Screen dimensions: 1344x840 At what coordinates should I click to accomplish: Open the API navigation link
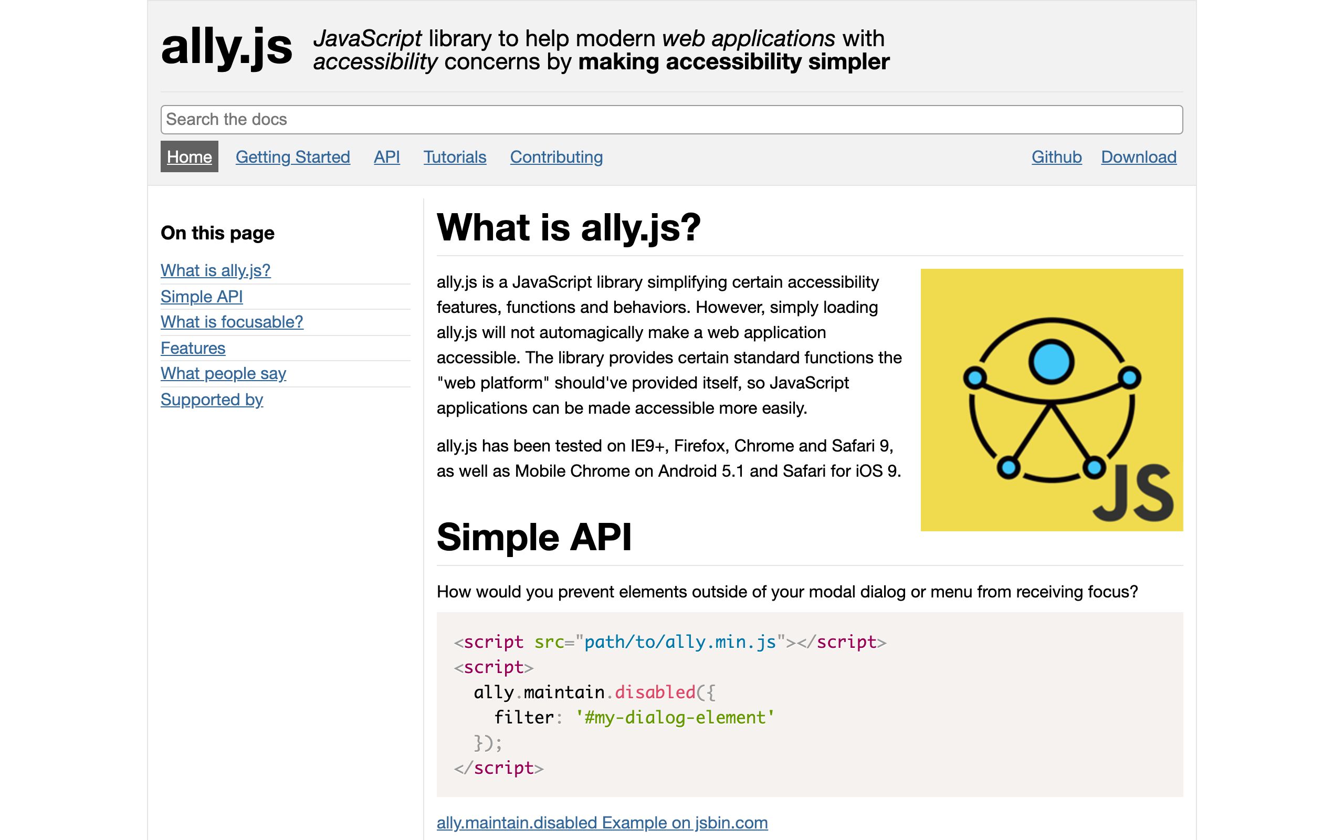[x=386, y=157]
